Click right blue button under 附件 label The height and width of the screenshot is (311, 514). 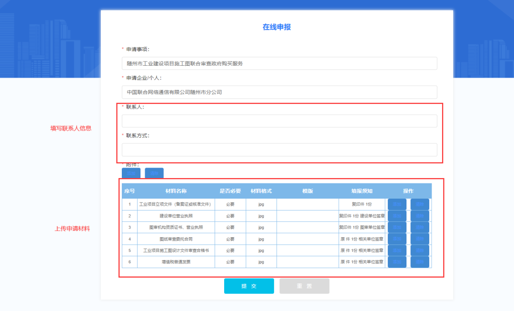[x=154, y=173]
